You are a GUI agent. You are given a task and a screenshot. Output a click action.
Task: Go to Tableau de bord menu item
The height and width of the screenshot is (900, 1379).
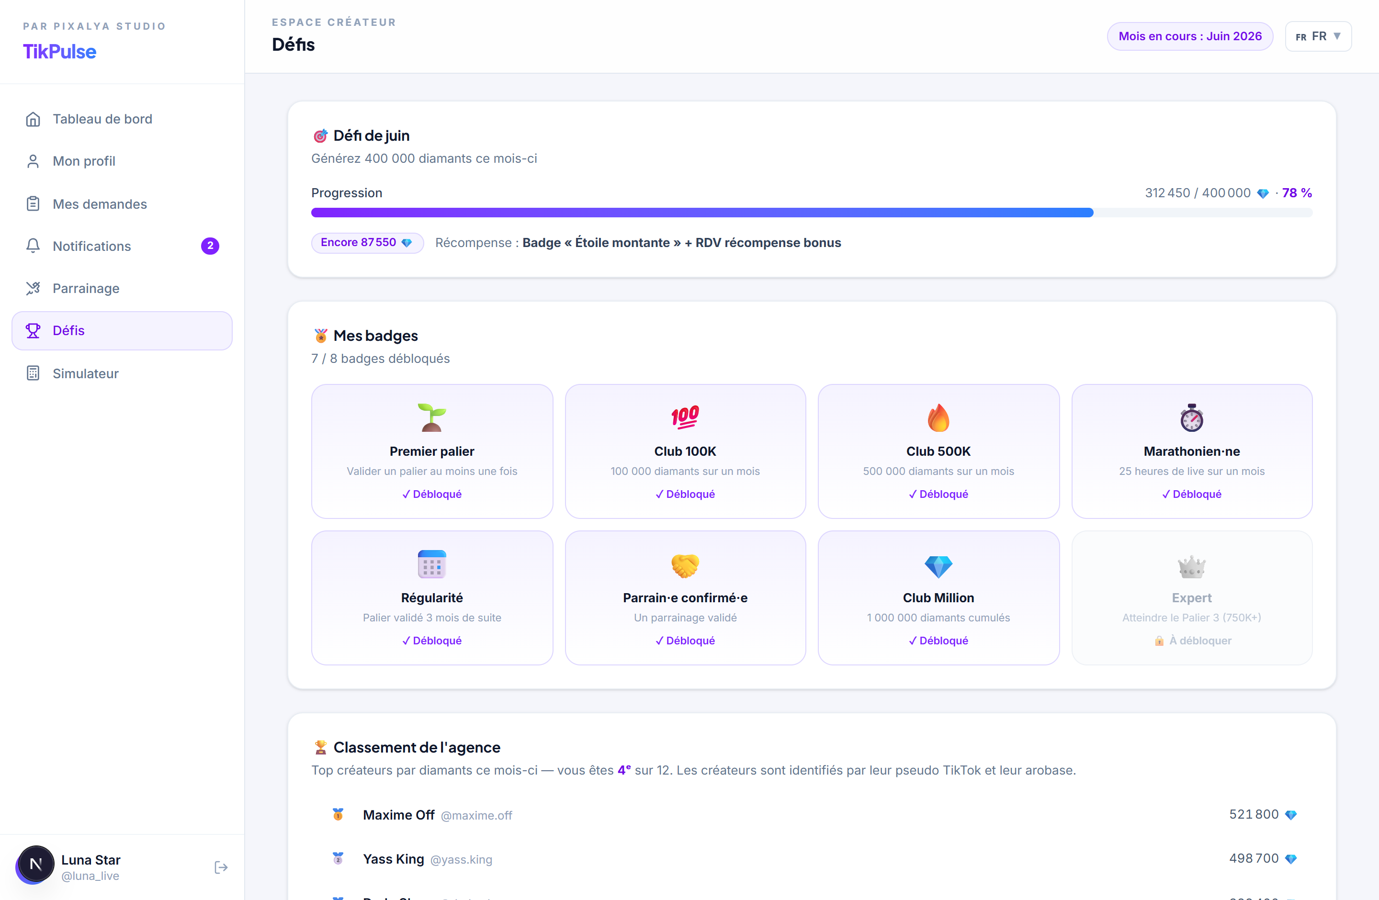(x=122, y=119)
